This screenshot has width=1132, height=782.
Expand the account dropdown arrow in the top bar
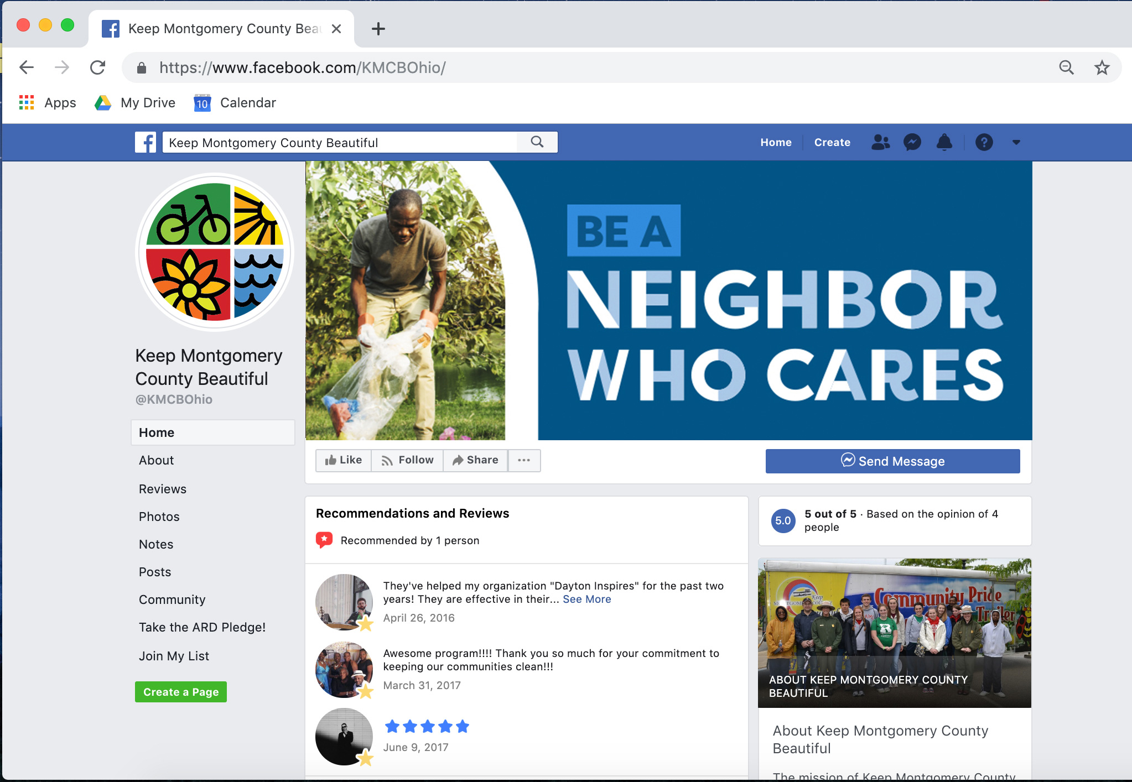(1016, 142)
